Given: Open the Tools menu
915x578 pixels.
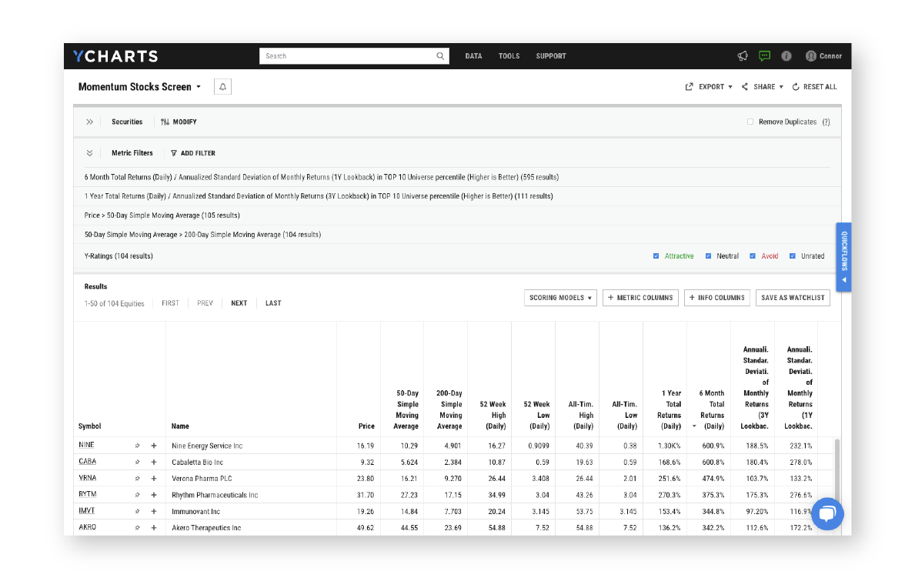Looking at the screenshot, I should coord(509,56).
